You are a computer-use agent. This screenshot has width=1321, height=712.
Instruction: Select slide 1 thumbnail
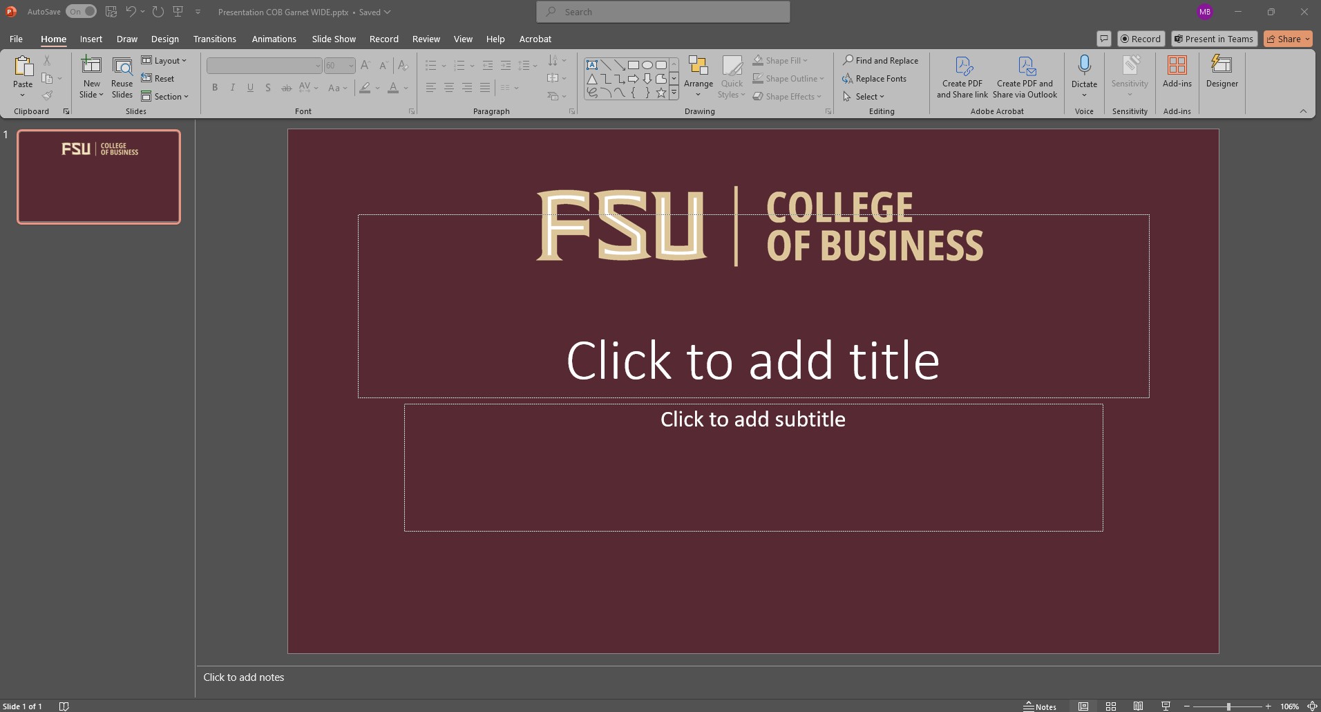coord(99,177)
